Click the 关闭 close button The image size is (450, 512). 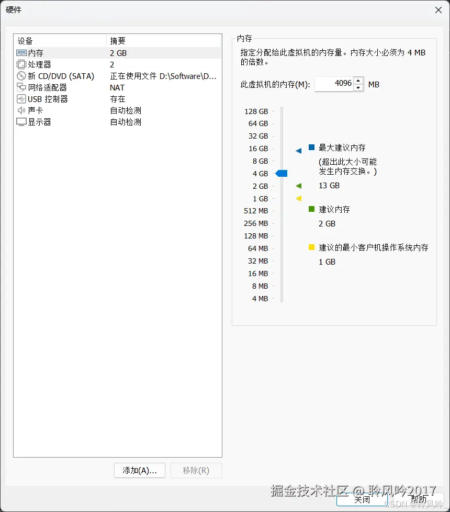(361, 499)
